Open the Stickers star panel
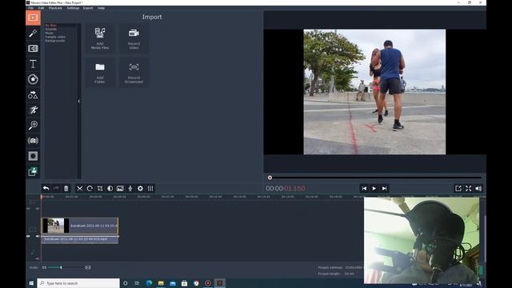Viewport: 512px width, 288px height. [x=33, y=79]
